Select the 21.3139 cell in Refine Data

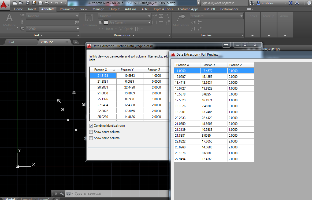pyautogui.click(x=103, y=75)
